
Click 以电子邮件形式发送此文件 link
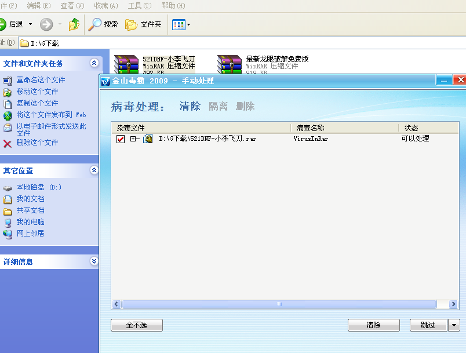point(51,130)
